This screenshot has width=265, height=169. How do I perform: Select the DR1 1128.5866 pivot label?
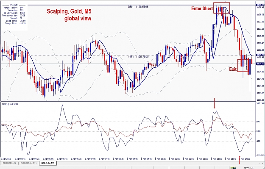click(x=138, y=7)
